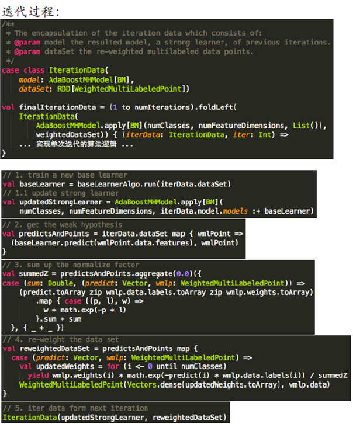Screen dimensions: 353x424
Task: Click 'weightedDataSet))' at line start
Action: click(72, 135)
